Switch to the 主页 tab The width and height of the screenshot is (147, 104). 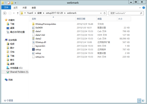15,8
